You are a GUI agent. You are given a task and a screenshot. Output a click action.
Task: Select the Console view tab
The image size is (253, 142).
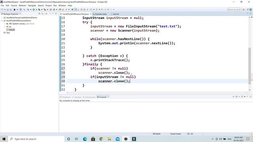pos(103,97)
